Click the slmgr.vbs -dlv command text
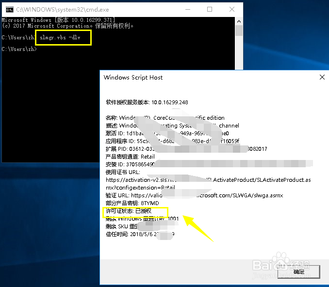 [60, 37]
